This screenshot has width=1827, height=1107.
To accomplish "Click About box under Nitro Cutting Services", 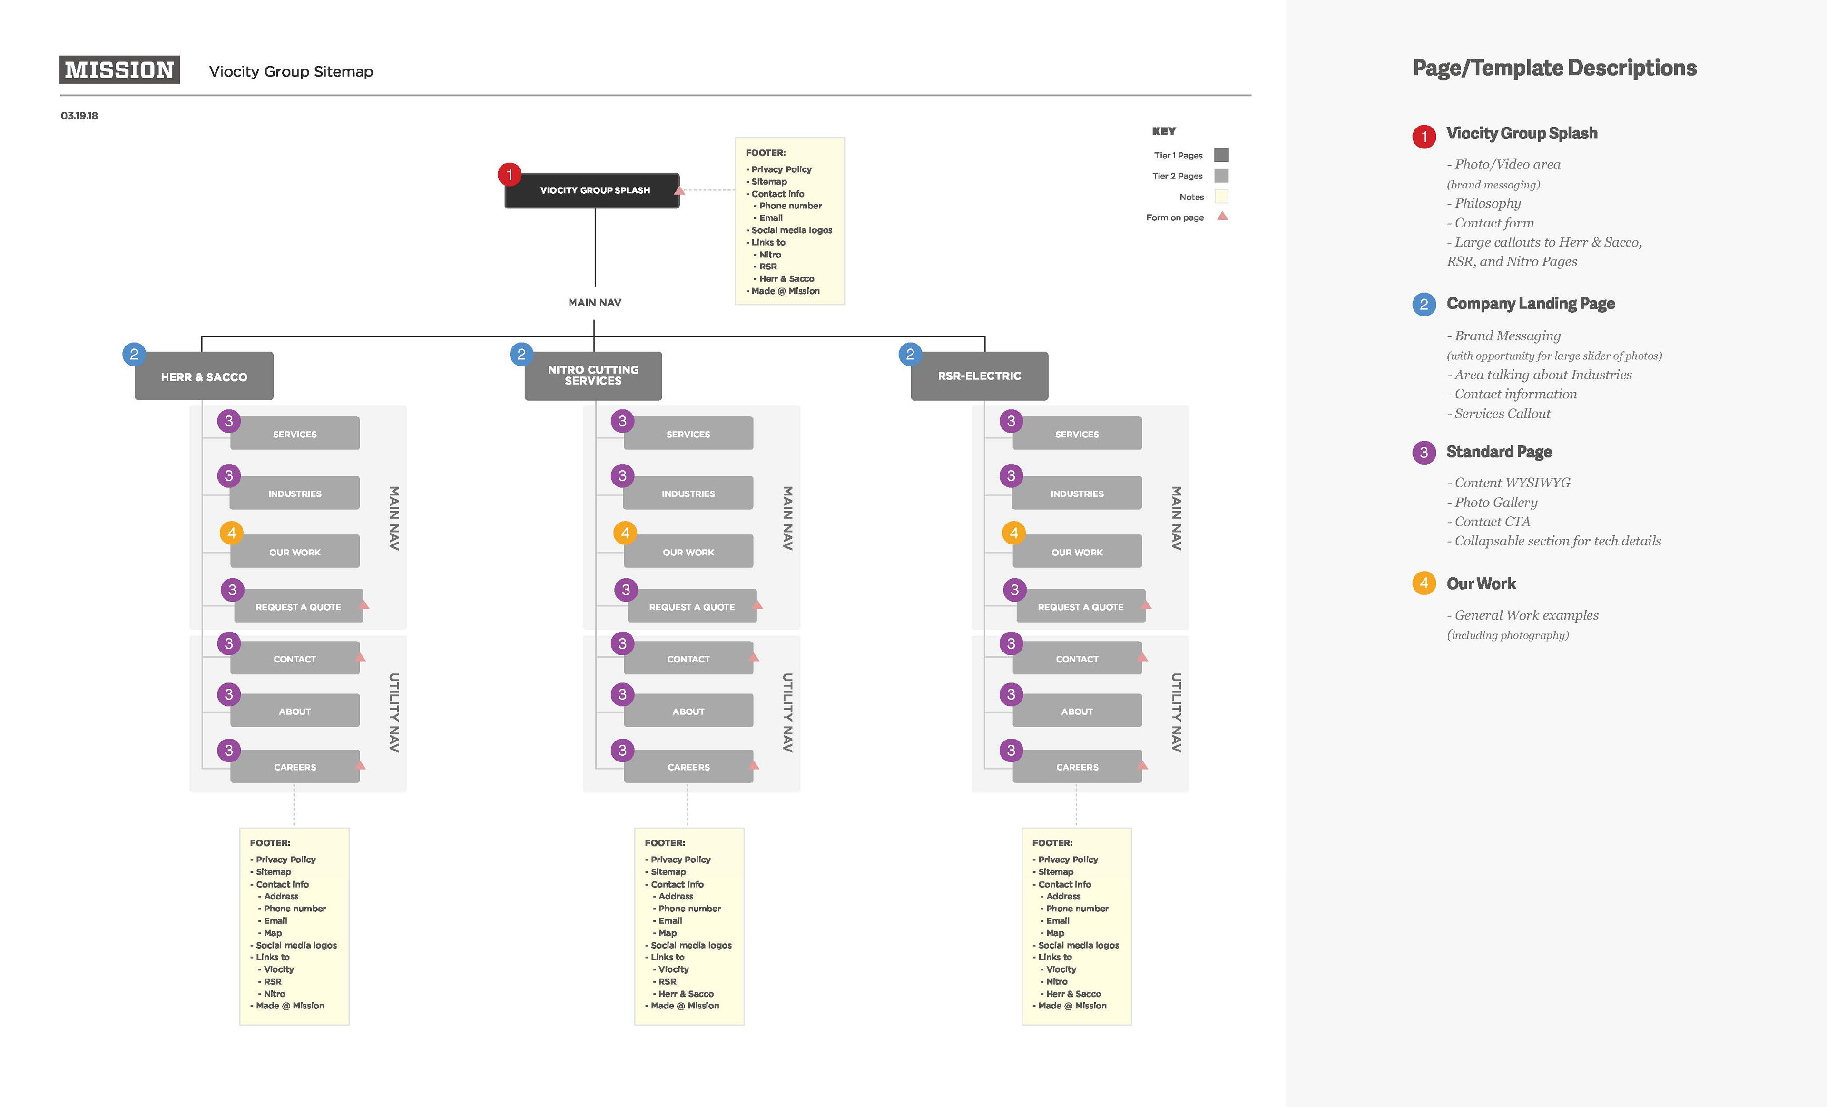I will click(689, 711).
